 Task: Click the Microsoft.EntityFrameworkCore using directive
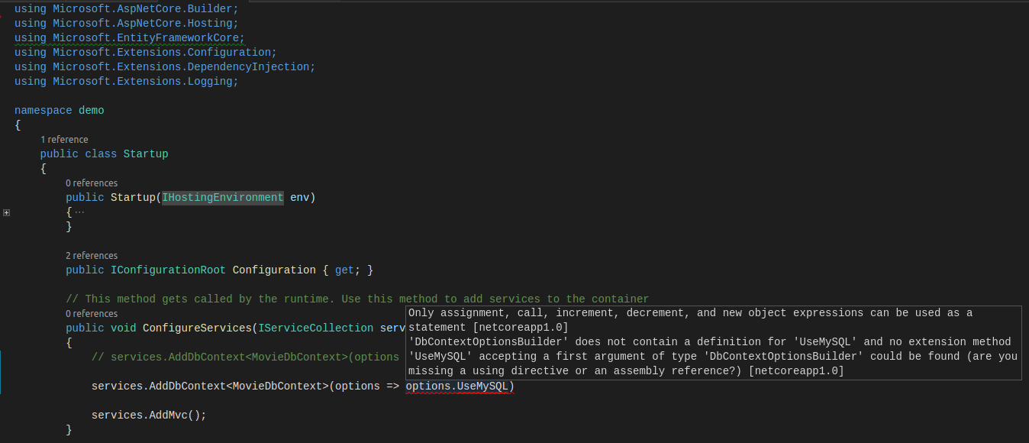pos(130,37)
